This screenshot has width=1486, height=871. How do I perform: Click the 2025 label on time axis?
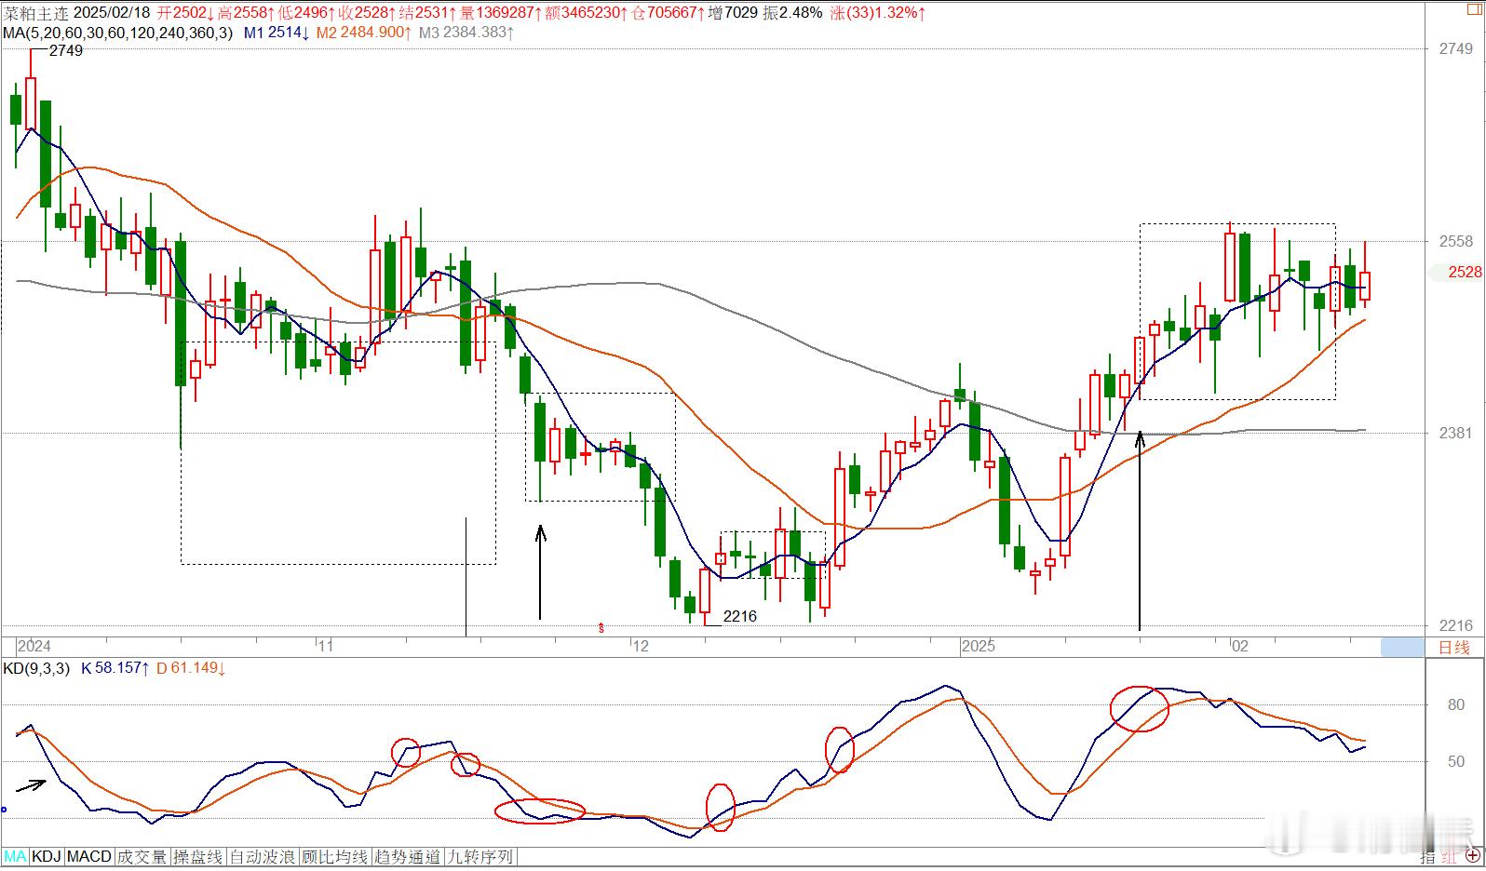tap(979, 646)
